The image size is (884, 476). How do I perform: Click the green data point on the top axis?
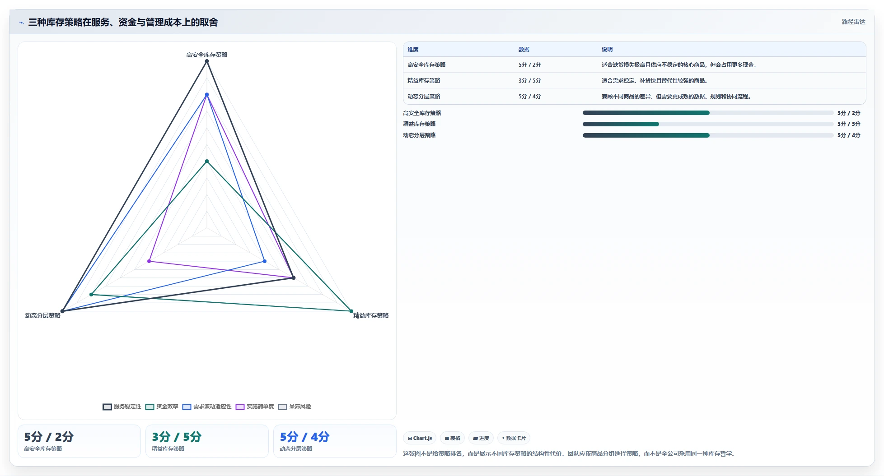[x=207, y=161]
